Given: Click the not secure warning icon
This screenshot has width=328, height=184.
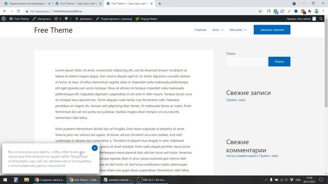Looking at the screenshot, I should 27,11.
